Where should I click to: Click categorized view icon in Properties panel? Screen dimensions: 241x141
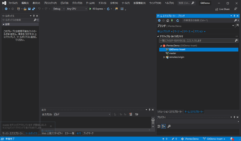[x=159, y=126]
